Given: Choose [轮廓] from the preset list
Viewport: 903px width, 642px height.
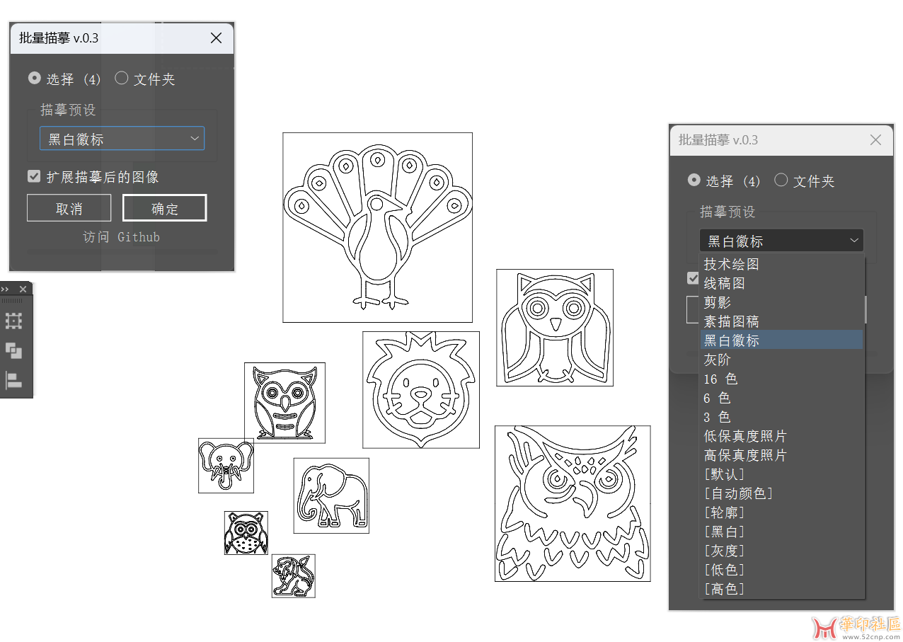Looking at the screenshot, I should (782, 512).
